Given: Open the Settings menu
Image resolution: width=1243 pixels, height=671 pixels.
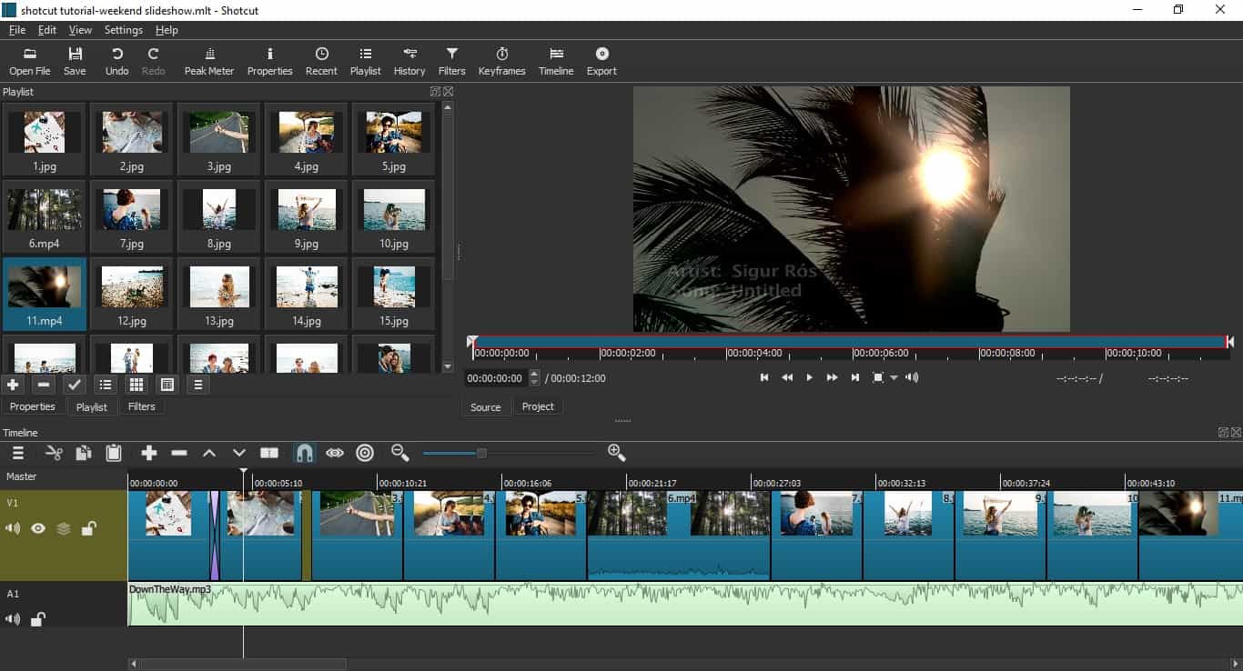Looking at the screenshot, I should click(x=124, y=30).
